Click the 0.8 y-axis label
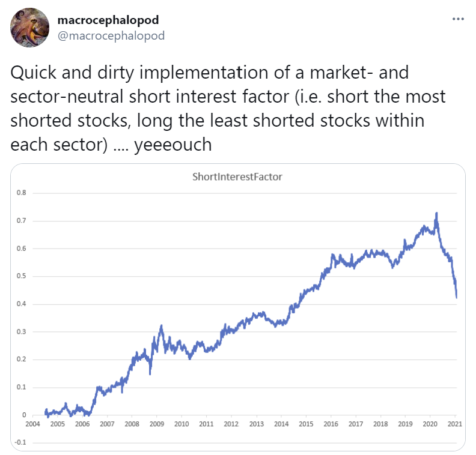Viewport: 476px width, 455px height. 22,193
